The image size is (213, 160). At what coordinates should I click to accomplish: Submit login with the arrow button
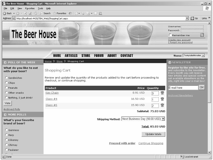(202, 35)
